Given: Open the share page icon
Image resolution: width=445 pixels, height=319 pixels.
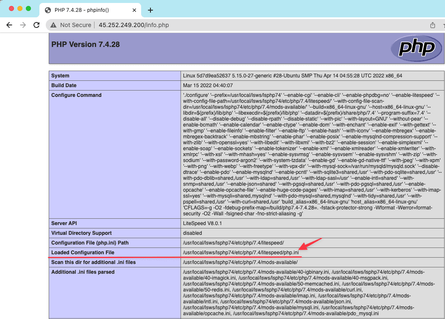Looking at the screenshot, I should click(433, 25).
